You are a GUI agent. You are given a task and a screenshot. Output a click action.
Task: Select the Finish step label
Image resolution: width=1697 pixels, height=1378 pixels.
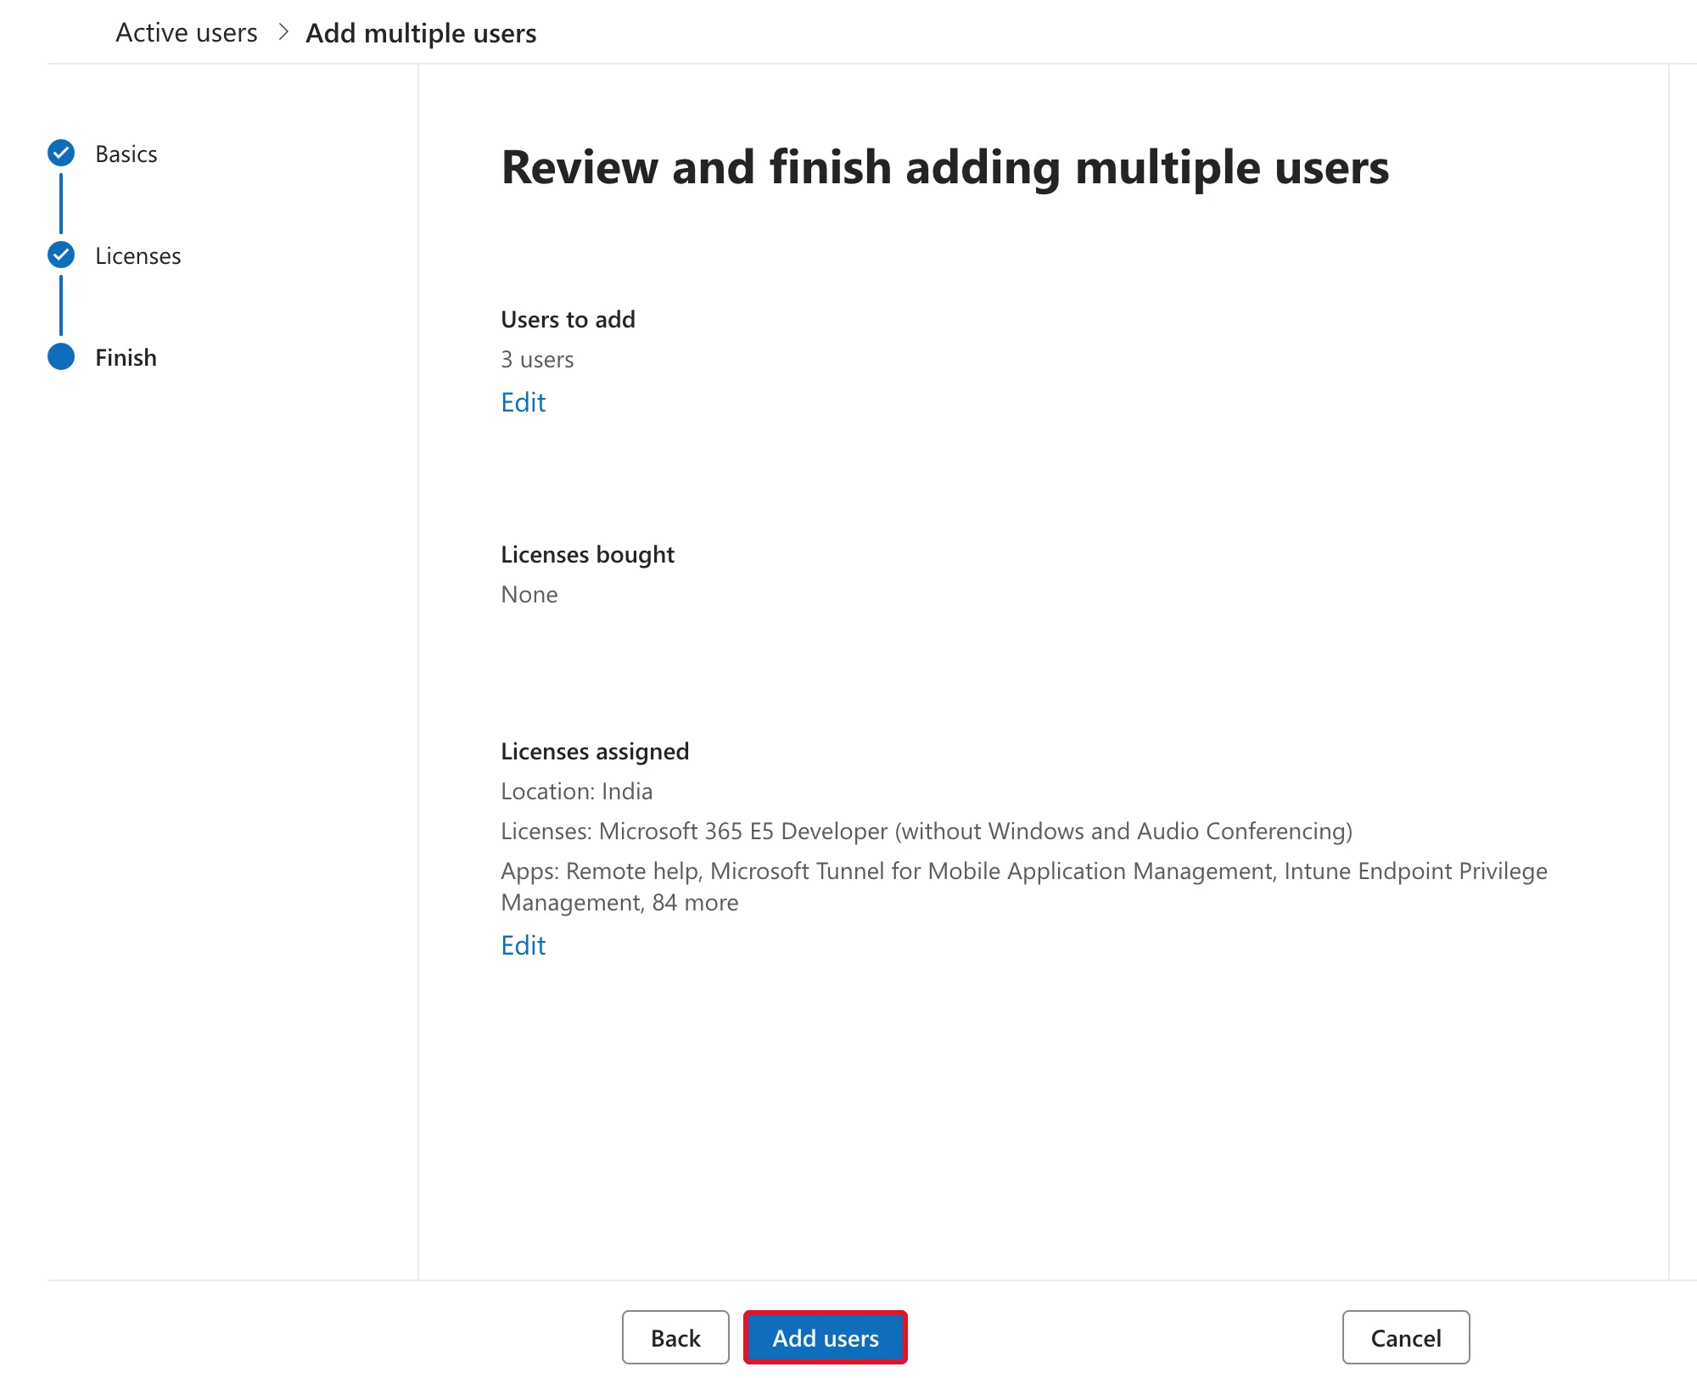tap(126, 357)
